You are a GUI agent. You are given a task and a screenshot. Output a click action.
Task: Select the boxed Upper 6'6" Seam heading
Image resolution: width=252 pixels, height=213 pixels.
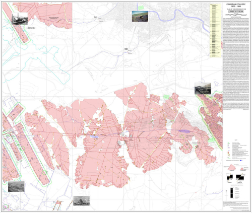point(235,12)
